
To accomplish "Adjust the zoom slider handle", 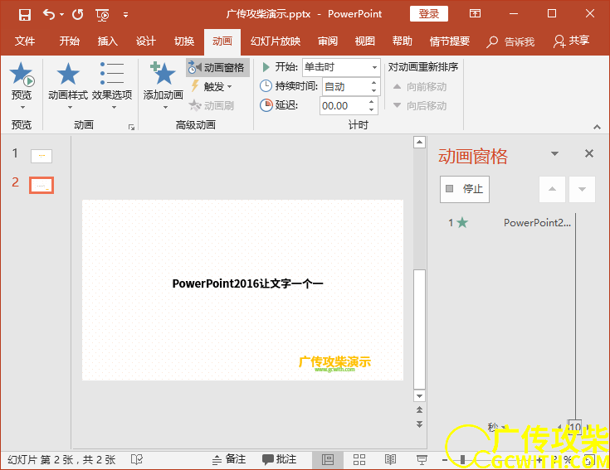I will point(462,460).
